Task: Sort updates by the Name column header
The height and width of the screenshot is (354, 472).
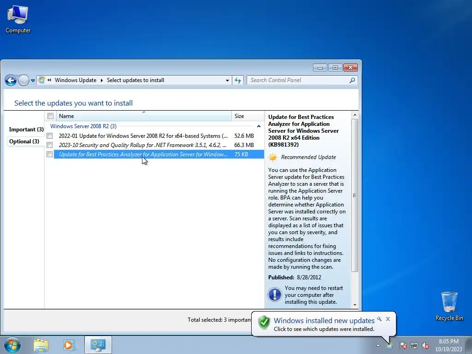Action: click(x=144, y=116)
